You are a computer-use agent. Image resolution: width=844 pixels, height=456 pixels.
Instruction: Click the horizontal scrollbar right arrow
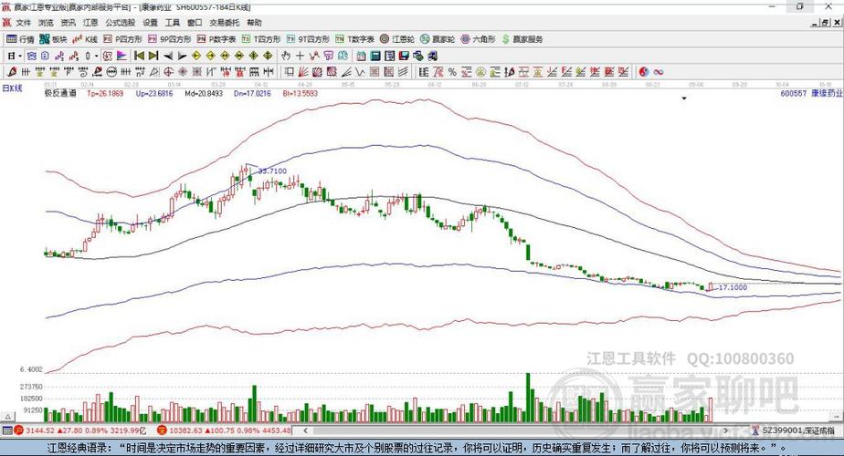coord(725,430)
